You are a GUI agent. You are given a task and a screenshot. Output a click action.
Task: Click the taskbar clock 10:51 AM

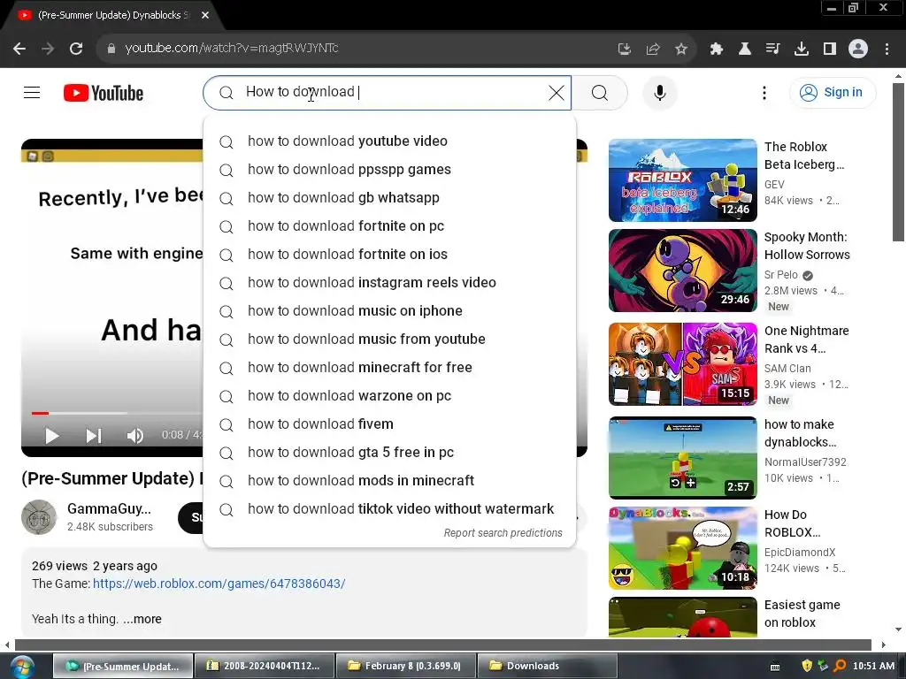(873, 666)
